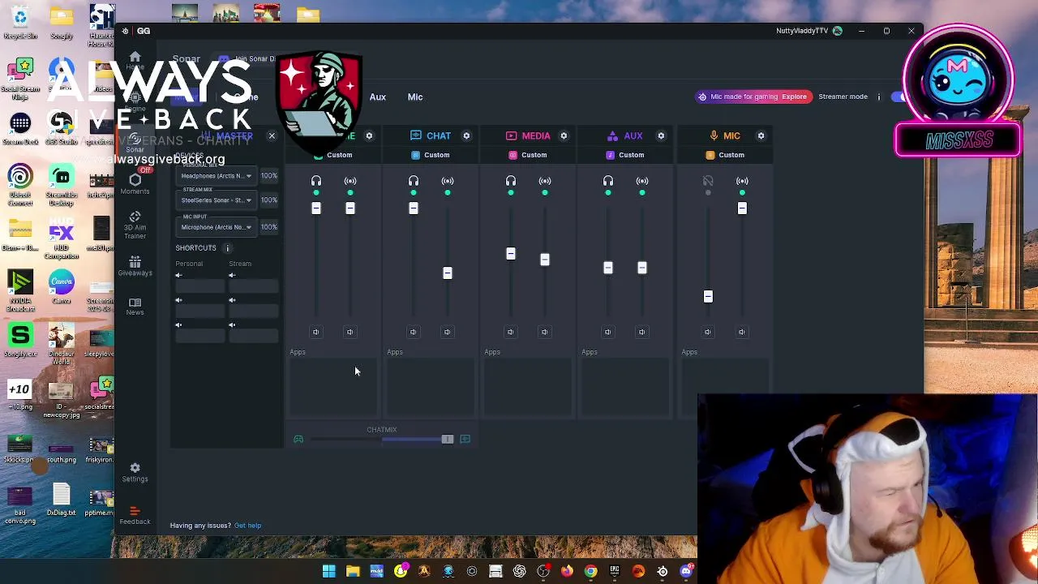Toggle Media stream broadcast monitoring
1038x584 pixels.
[x=545, y=181]
